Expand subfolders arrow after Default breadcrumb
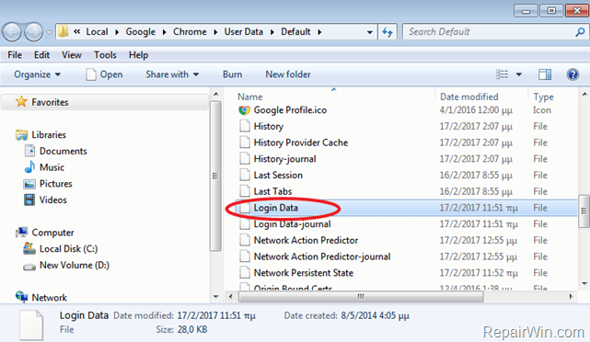The width and height of the screenshot is (590, 342). coord(319,32)
